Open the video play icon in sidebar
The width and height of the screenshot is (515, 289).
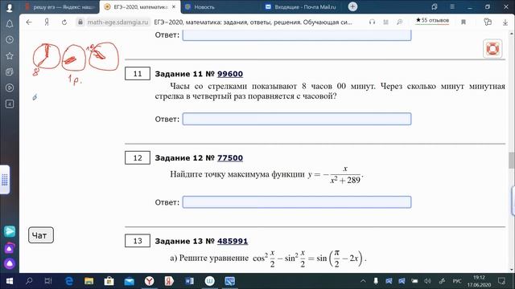[x=10, y=88]
